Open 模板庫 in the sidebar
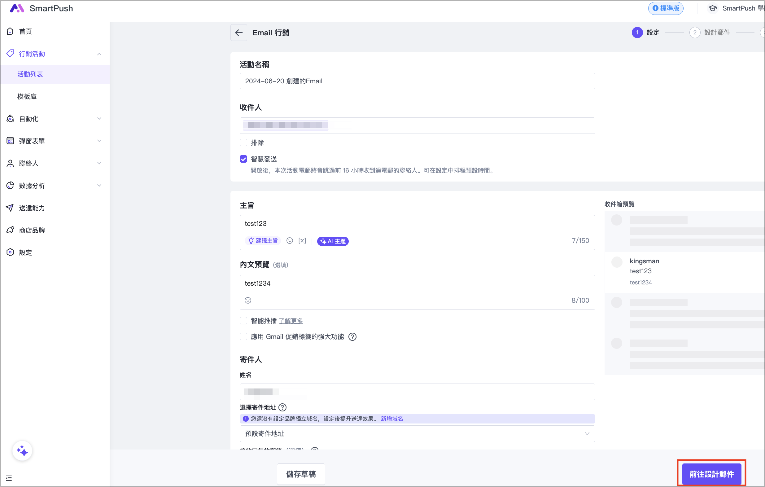This screenshot has width=765, height=487. point(27,97)
